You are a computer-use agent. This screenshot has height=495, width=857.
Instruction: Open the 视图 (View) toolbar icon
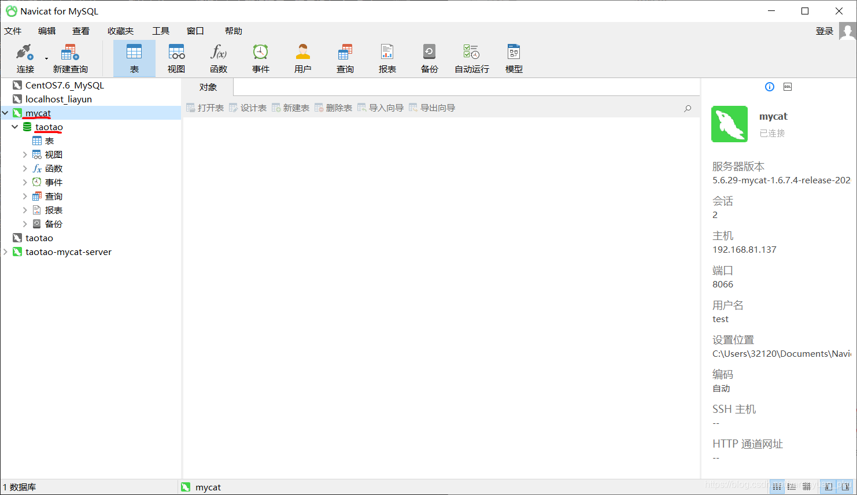coord(176,58)
